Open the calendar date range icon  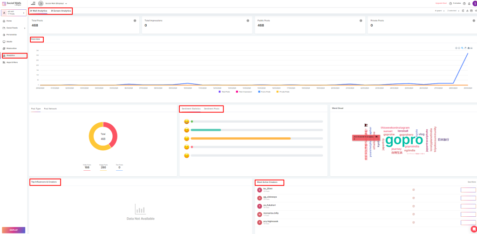pyautogui.click(x=471, y=11)
